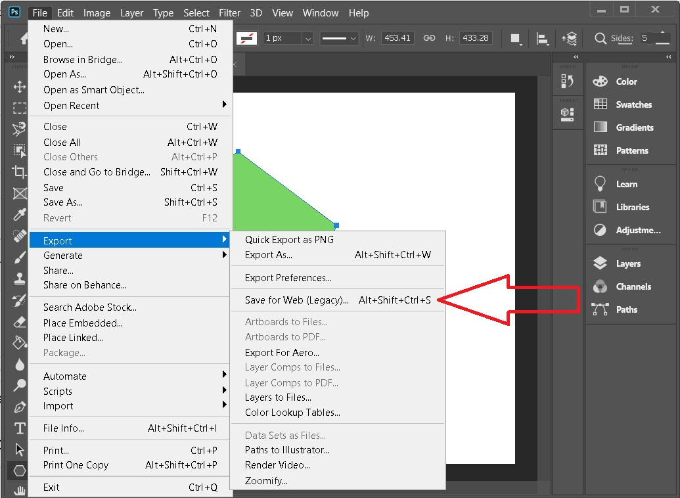Select the Crop tool

point(20,172)
